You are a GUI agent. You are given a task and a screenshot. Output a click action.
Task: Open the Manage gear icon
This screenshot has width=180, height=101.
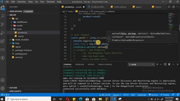pyautogui.click(x=3, y=88)
